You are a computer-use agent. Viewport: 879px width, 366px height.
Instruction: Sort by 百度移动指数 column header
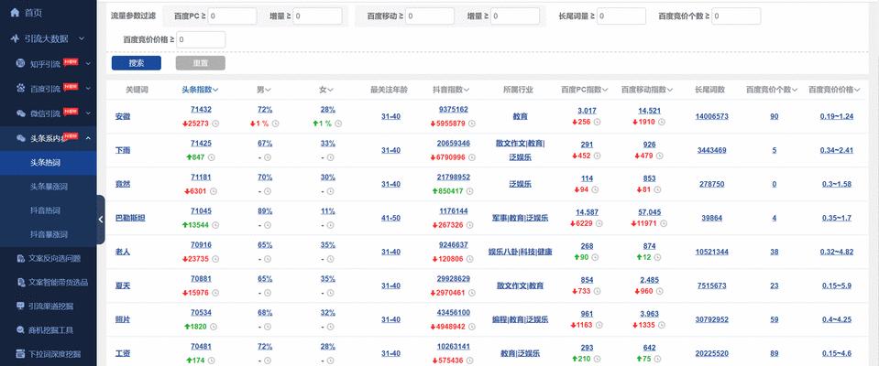click(647, 90)
